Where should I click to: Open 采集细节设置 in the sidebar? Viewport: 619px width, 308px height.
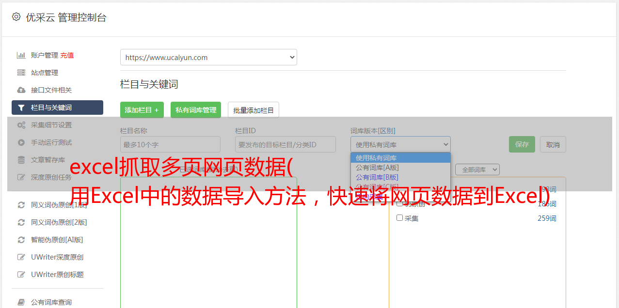[51, 125]
